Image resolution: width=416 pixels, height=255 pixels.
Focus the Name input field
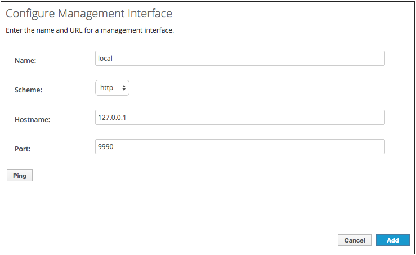tap(240, 59)
